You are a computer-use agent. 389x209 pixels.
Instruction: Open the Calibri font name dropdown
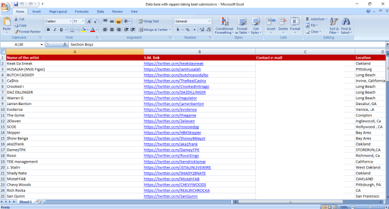click(x=70, y=21)
